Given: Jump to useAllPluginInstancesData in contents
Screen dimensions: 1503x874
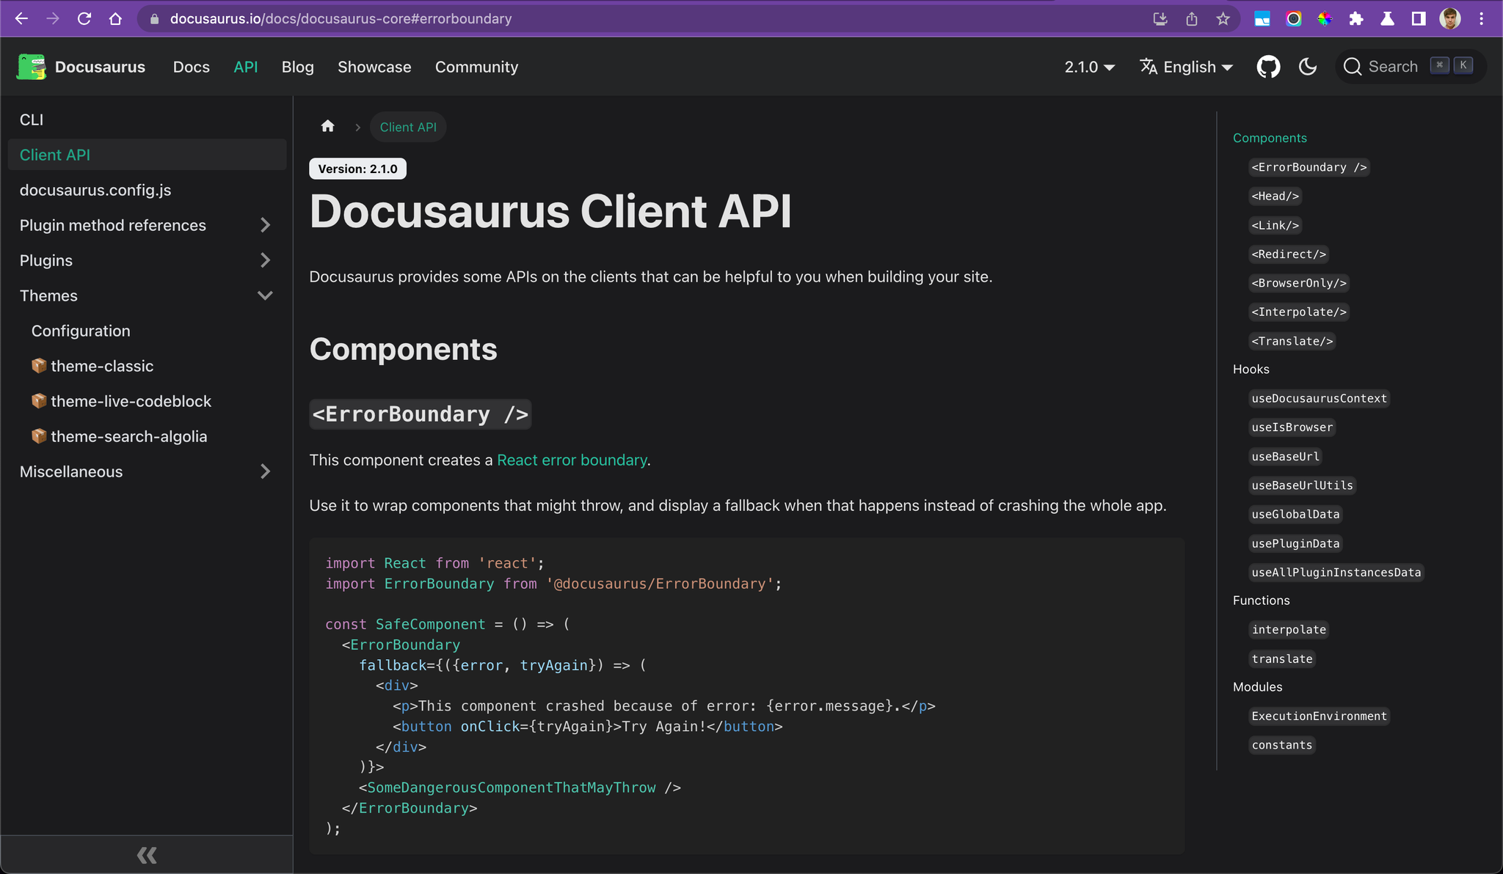Looking at the screenshot, I should click(1336, 572).
